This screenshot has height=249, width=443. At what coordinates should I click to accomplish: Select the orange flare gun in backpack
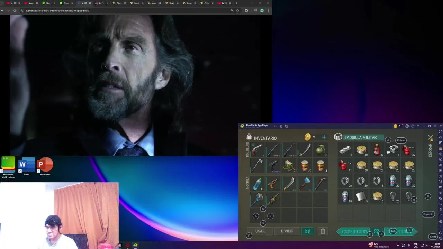tap(273, 184)
